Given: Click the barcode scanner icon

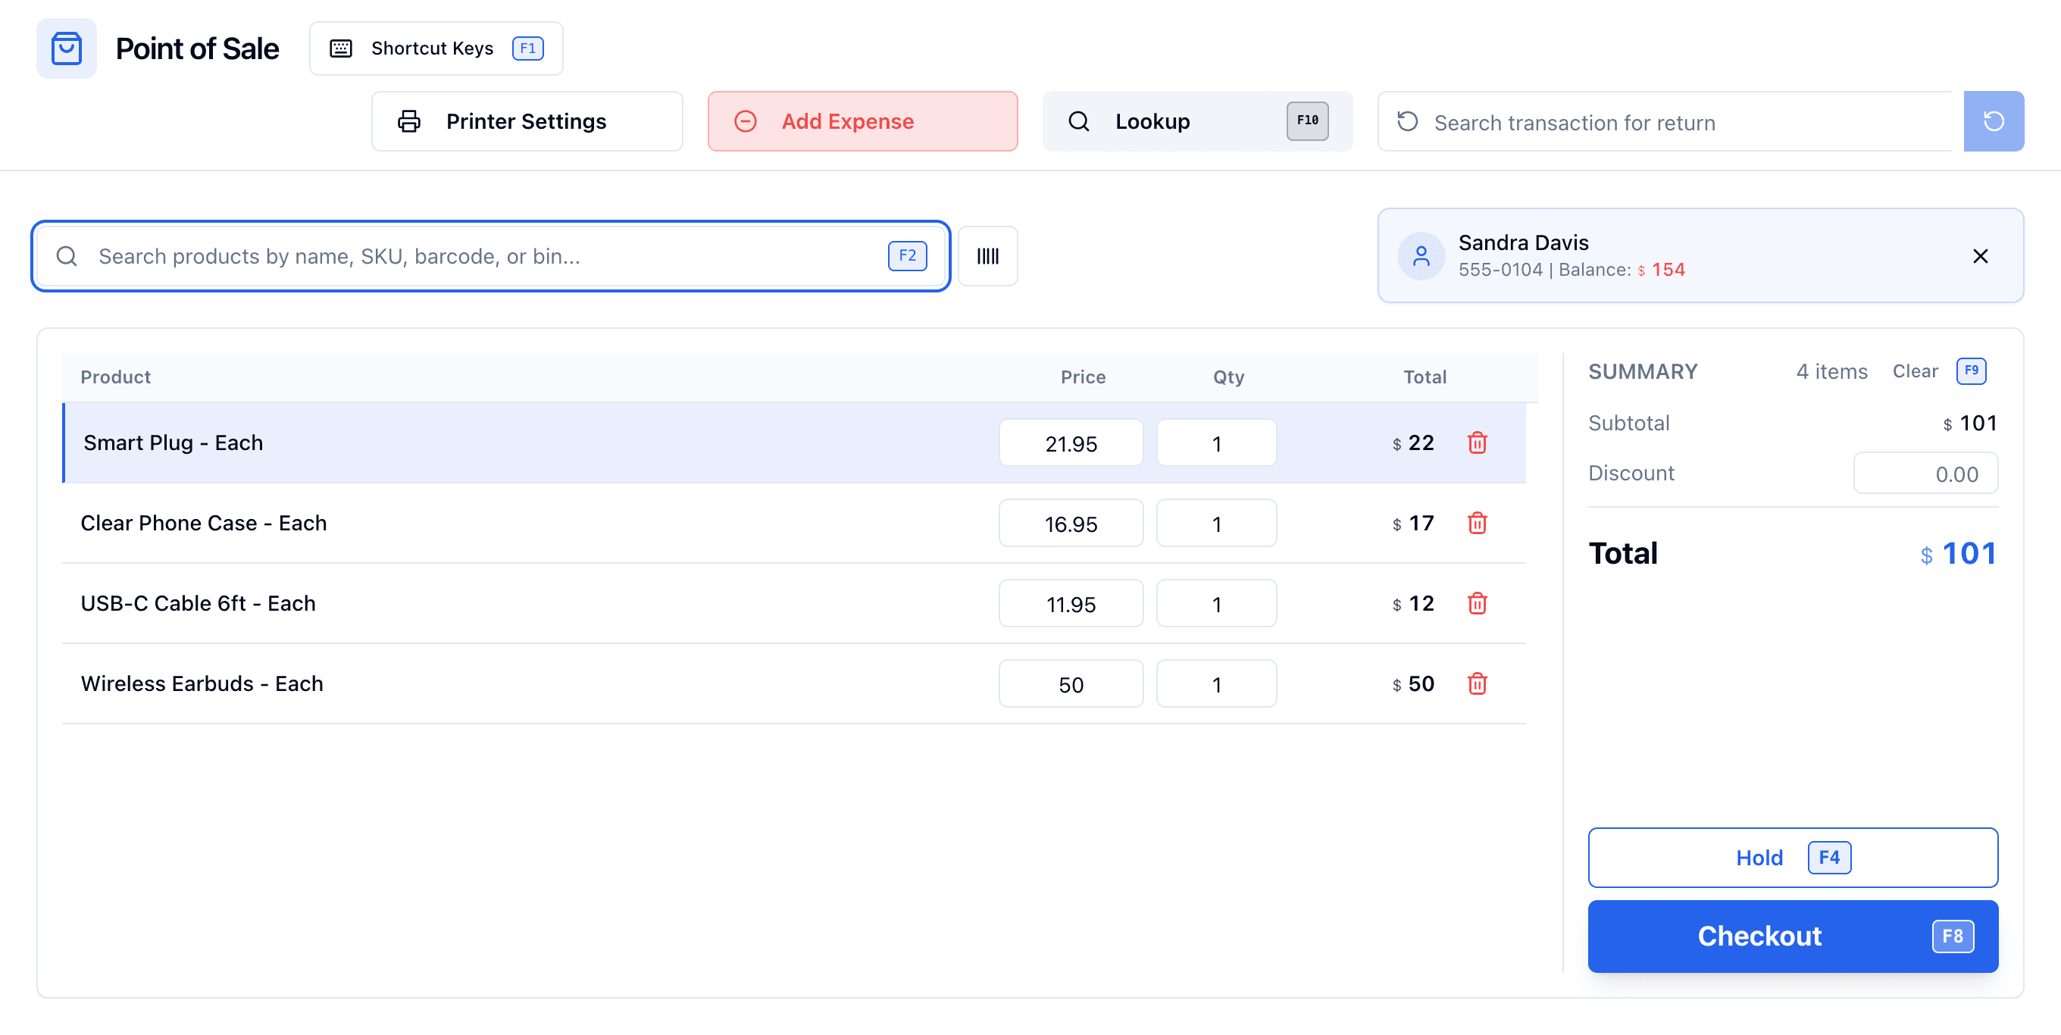Looking at the screenshot, I should (x=987, y=256).
